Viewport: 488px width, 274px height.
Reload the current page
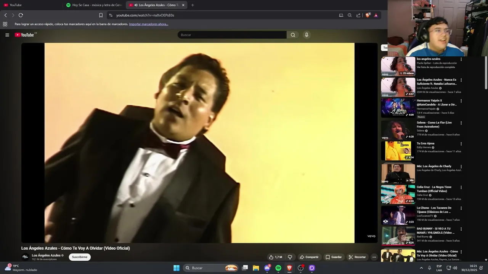(21, 15)
